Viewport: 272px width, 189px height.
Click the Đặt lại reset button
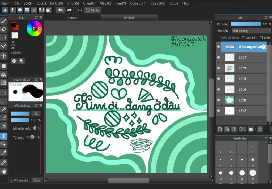(92, 10)
